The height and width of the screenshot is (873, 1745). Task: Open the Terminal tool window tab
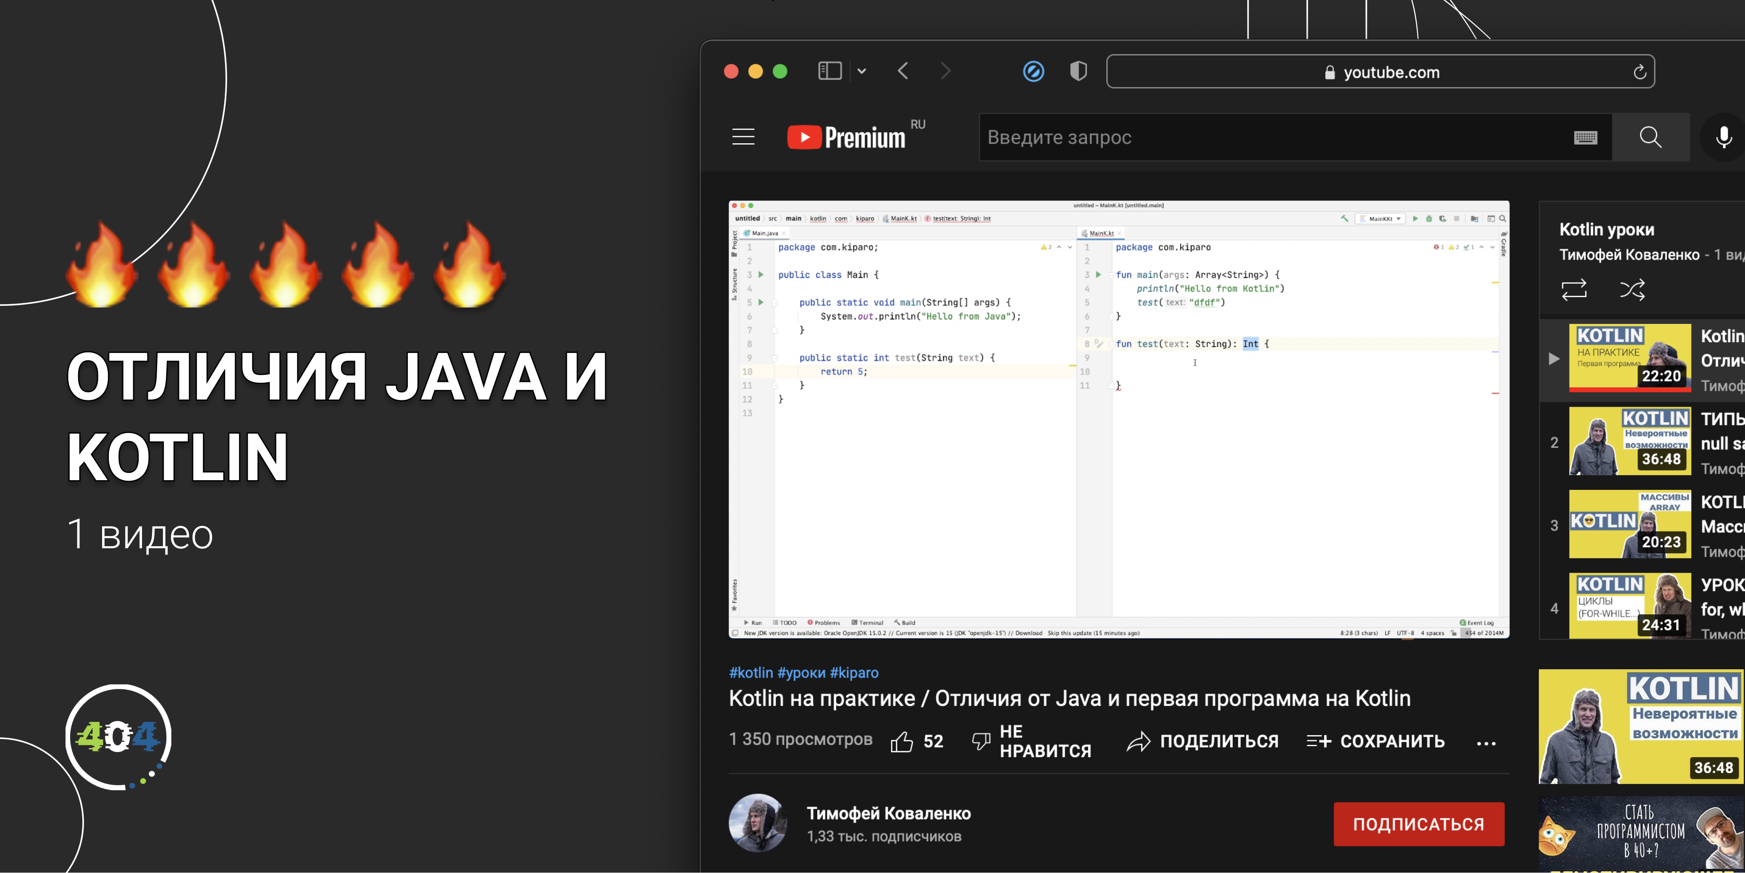pos(867,622)
